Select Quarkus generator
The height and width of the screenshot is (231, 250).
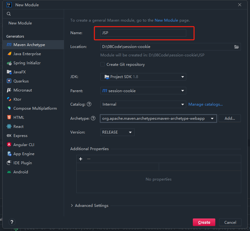(x=33, y=81)
